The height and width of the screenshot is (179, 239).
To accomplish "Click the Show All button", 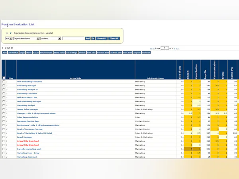I will coord(102,38).
